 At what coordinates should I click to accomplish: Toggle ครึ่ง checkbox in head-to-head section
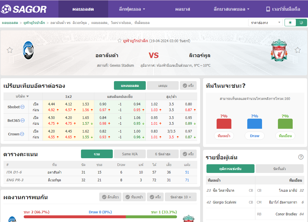(155, 197)
